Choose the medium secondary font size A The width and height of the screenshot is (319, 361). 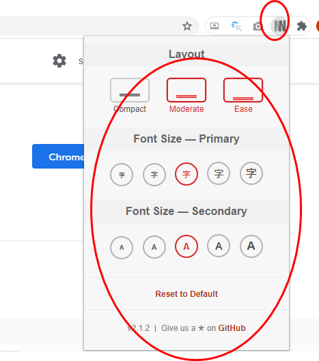coord(186,246)
